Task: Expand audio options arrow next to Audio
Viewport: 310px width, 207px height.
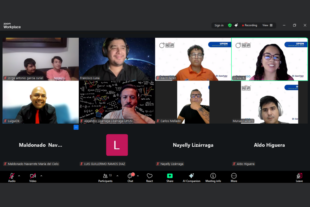Action: [x=19, y=176]
